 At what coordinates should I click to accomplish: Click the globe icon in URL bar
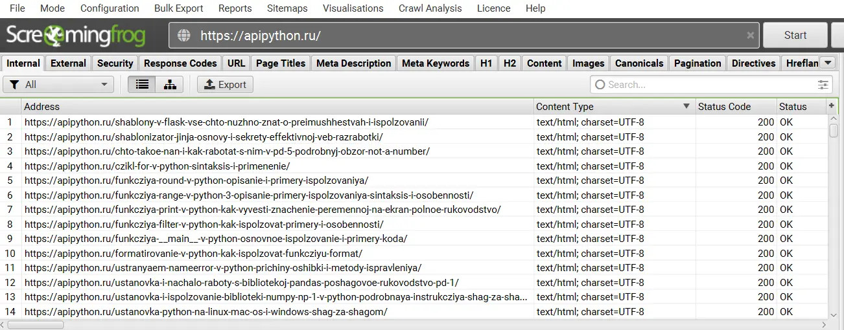(x=184, y=36)
